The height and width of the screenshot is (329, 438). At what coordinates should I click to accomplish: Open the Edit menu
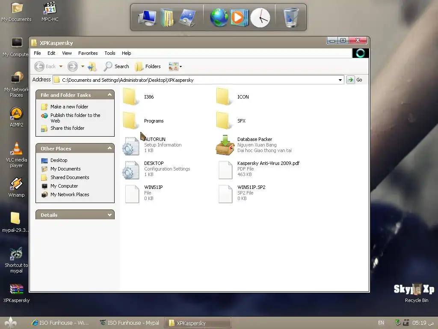(51, 53)
